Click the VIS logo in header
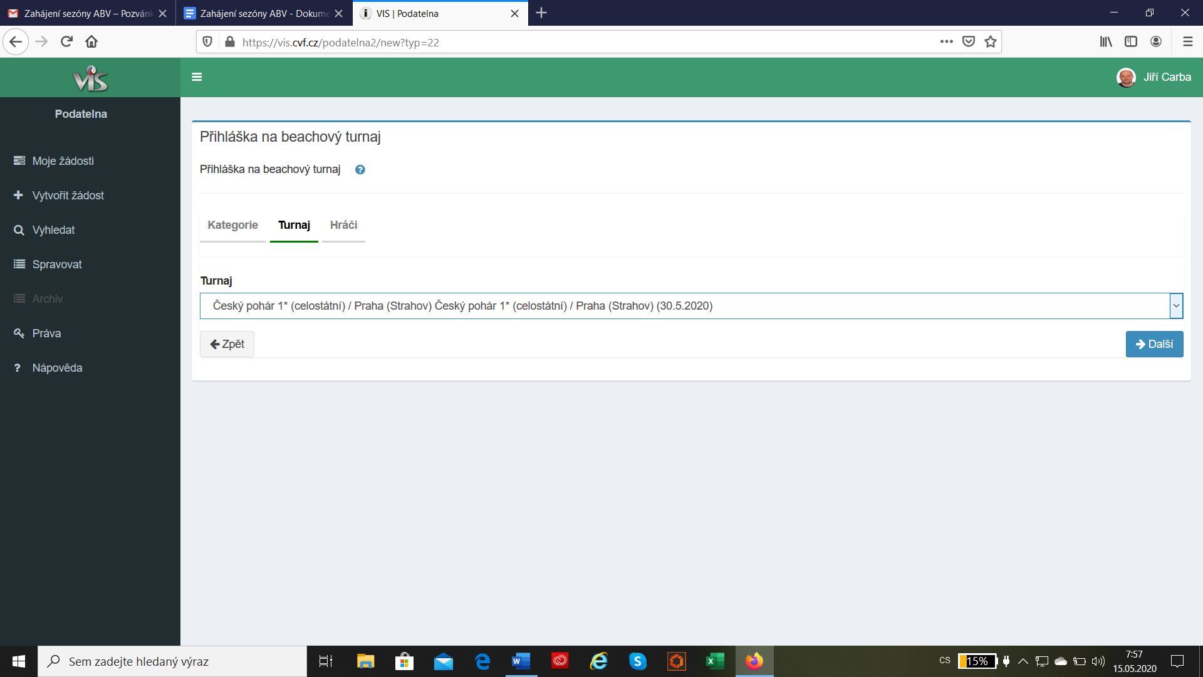This screenshot has height=677, width=1203. pos(90,78)
